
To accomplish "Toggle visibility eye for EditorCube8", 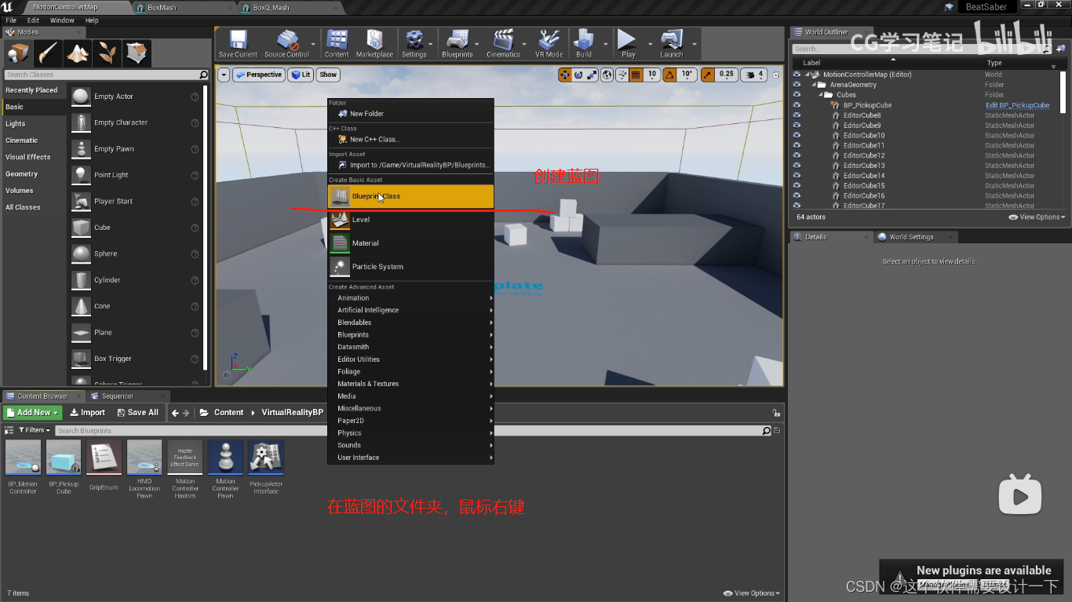I will click(x=797, y=115).
